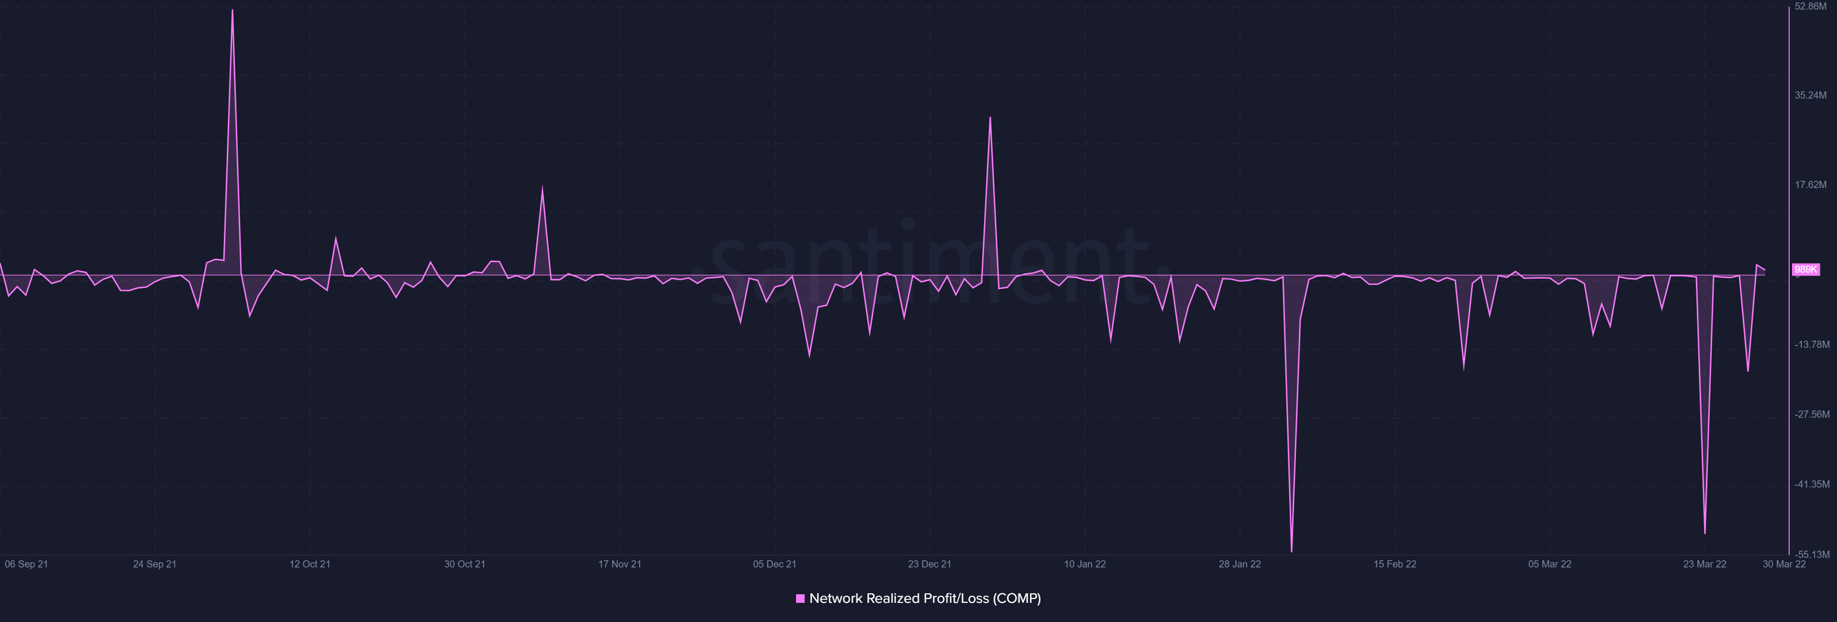Viewport: 1837px width, 622px height.
Task: Click the 17 Nov 21 axis date
Action: [620, 564]
